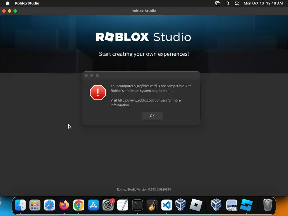Open Control Center in the menu bar

point(237,3)
